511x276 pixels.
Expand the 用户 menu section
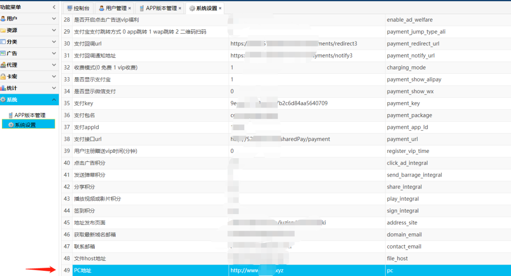(x=53, y=18)
